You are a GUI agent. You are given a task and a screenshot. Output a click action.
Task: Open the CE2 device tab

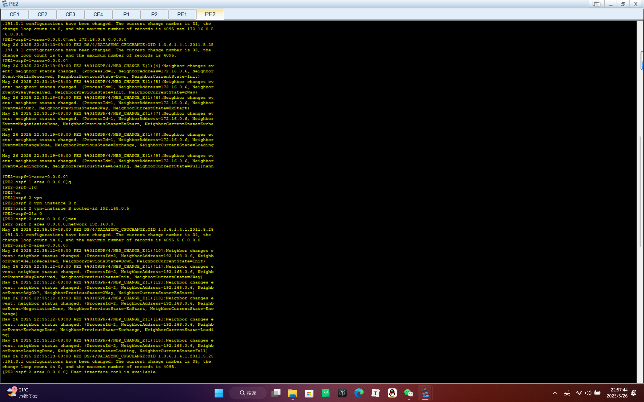point(42,14)
